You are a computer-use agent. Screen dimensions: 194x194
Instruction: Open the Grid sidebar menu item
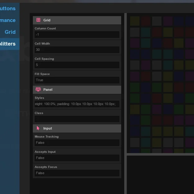pyautogui.click(x=10, y=32)
